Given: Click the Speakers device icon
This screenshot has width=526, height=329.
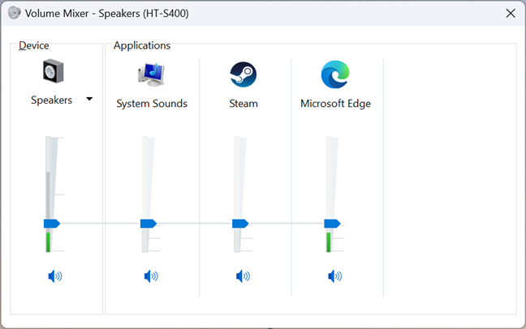Looking at the screenshot, I should click(x=53, y=74).
